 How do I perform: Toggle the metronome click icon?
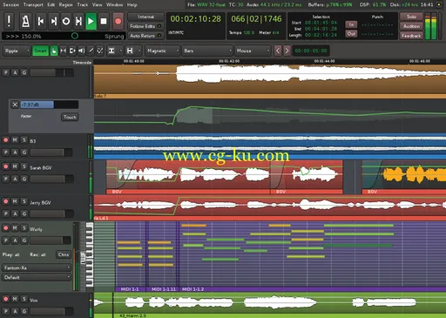tap(25, 21)
